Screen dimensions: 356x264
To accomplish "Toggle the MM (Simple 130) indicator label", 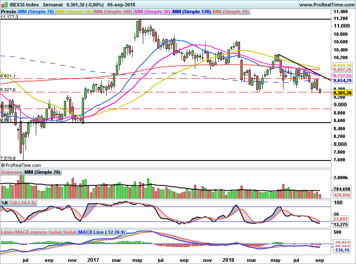I will 191,12.
